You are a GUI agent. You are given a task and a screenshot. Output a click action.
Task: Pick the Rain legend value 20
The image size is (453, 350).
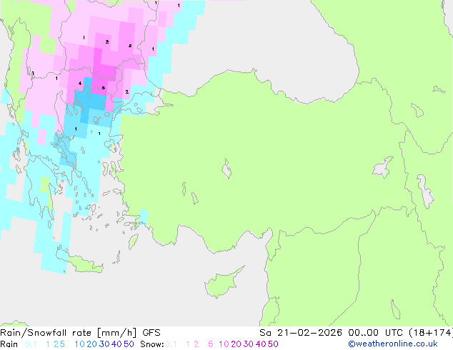coord(92,344)
